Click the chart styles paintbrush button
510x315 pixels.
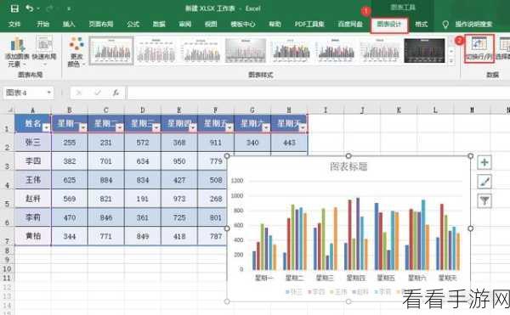coord(484,182)
